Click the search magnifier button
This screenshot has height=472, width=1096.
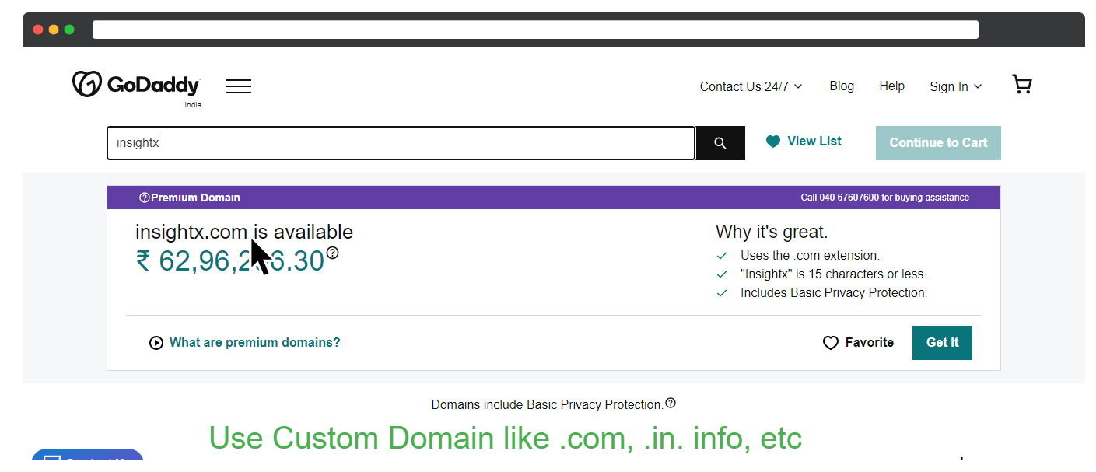click(x=720, y=143)
